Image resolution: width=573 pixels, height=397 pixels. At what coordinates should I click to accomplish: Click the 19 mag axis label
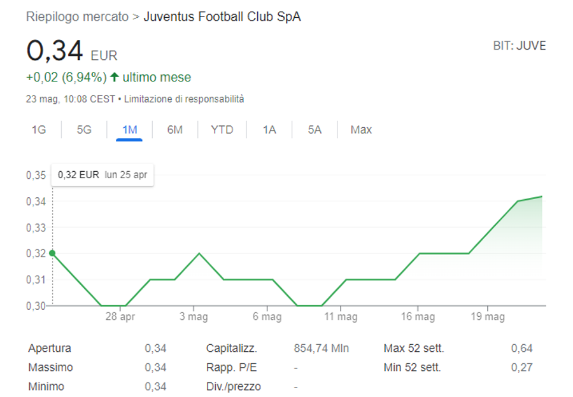(x=487, y=317)
